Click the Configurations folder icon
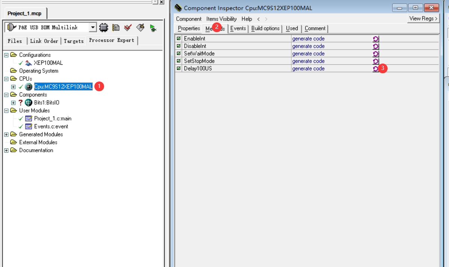 13,55
